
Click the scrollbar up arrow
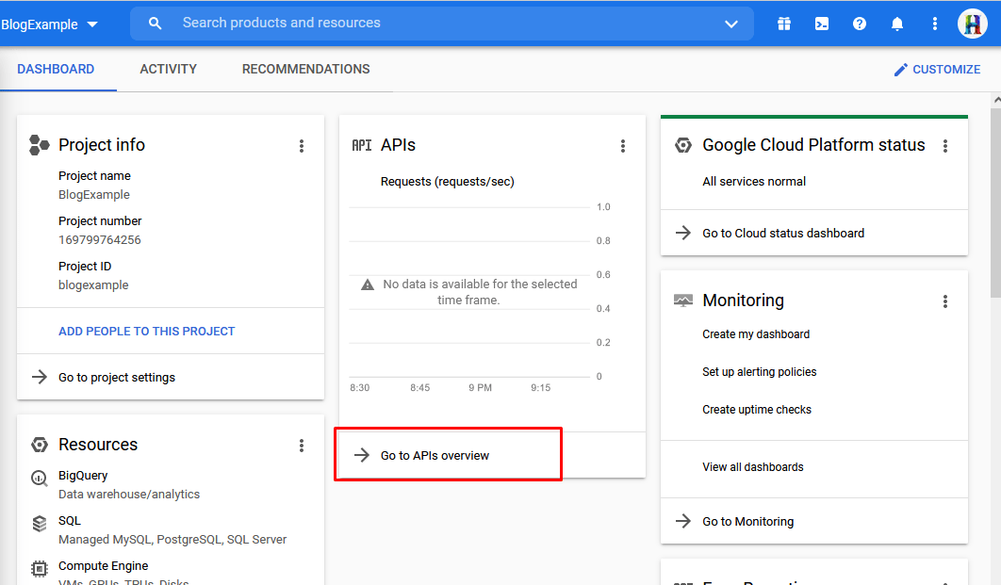coord(996,100)
